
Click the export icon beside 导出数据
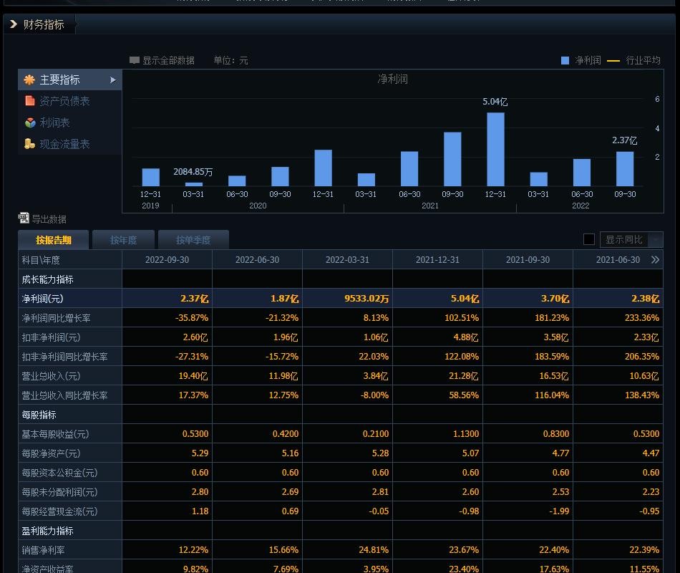point(23,218)
